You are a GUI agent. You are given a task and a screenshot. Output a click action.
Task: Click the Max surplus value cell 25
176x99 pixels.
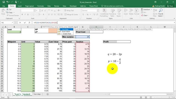82,37
